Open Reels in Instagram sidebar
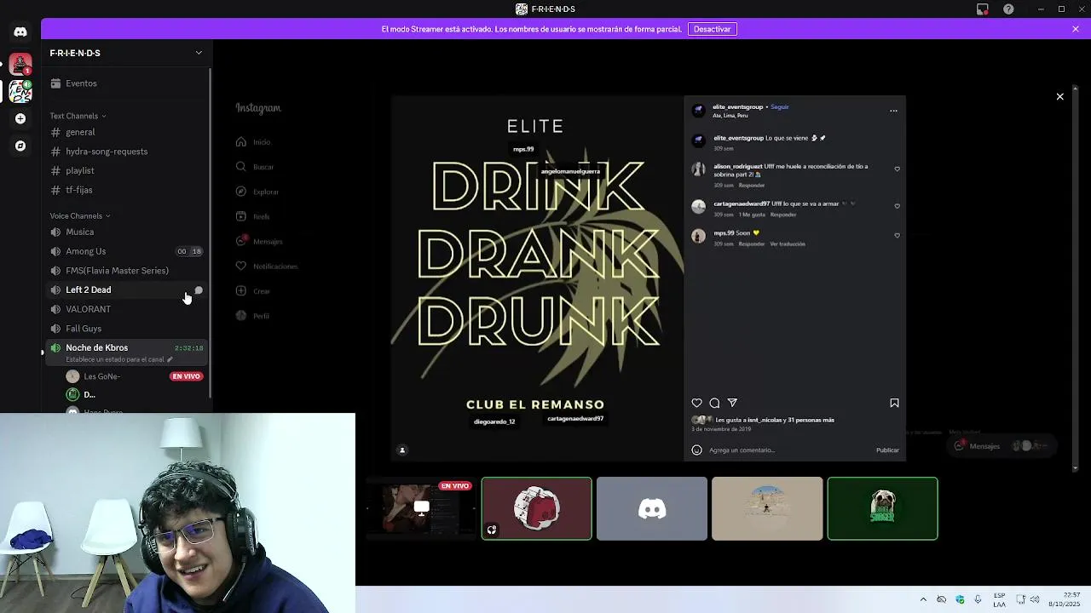The image size is (1091, 613). (253, 216)
